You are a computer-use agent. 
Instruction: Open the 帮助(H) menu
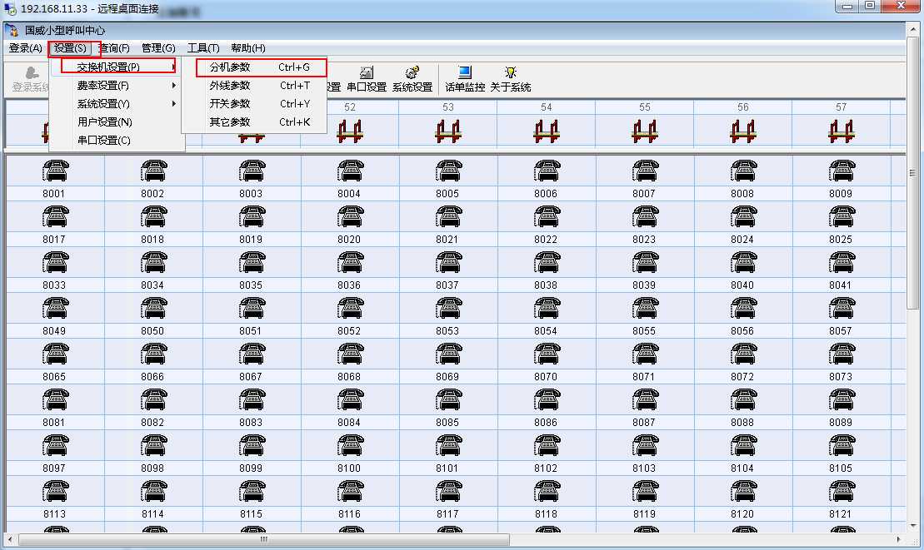point(248,48)
